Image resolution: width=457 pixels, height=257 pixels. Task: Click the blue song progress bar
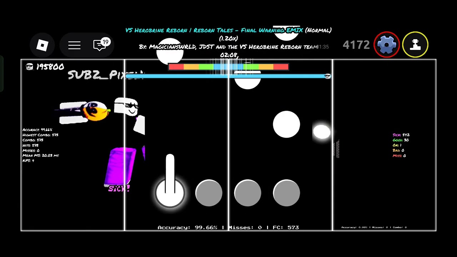[228, 76]
